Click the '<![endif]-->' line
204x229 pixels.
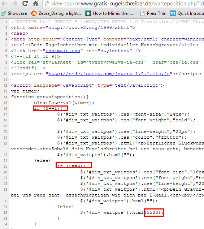28,68
